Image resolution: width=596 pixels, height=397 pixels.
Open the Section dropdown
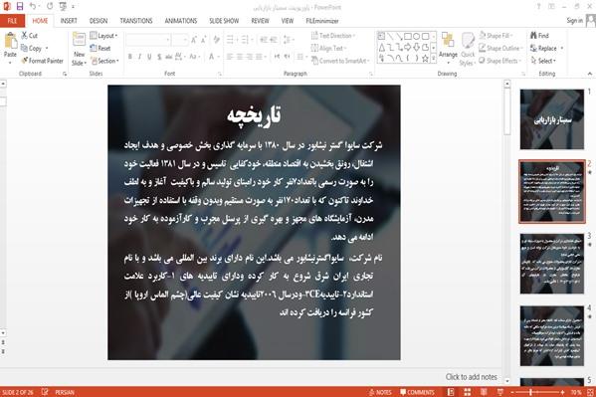[104, 61]
